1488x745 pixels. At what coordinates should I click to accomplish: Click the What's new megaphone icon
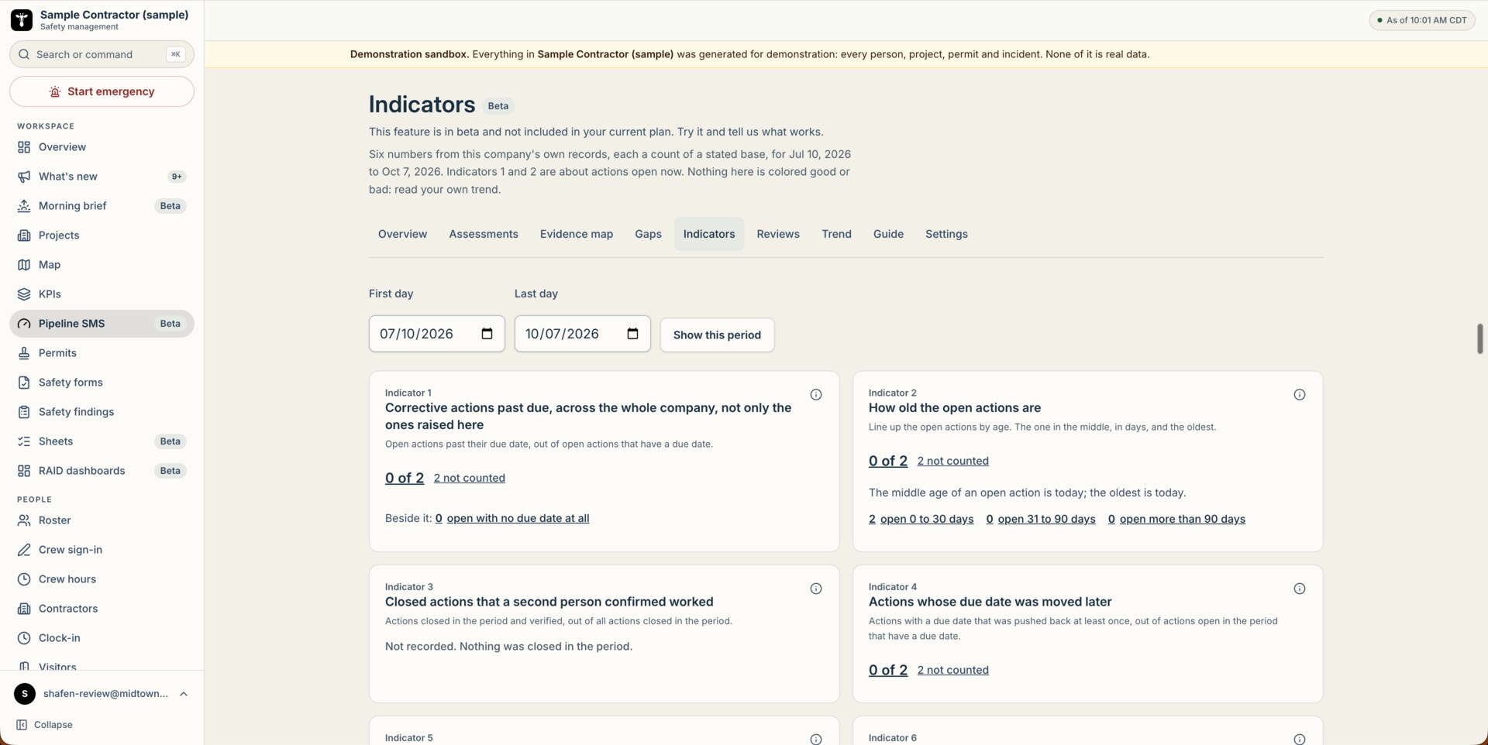coord(24,177)
